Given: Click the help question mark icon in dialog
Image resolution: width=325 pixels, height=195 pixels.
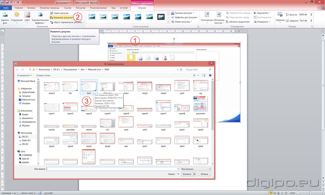Looking at the screenshot, I should (x=210, y=75).
